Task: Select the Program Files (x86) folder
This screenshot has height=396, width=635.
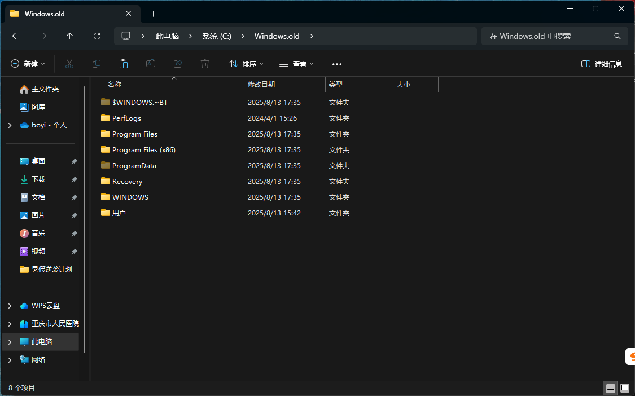Action: (144, 150)
